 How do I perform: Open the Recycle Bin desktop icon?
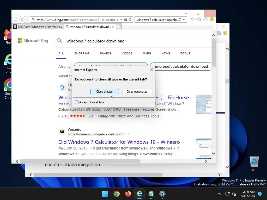coord(254,164)
